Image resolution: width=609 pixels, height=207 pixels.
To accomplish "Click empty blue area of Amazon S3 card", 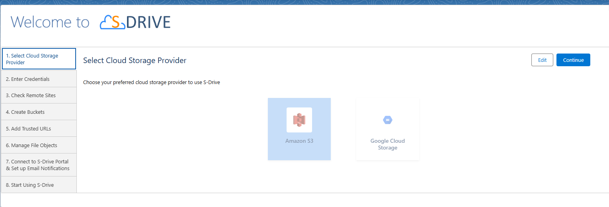I will [x=279, y=153].
